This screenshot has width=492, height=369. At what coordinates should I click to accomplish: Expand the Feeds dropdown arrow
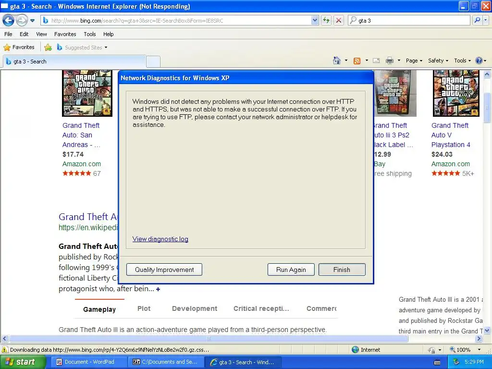[x=367, y=61]
